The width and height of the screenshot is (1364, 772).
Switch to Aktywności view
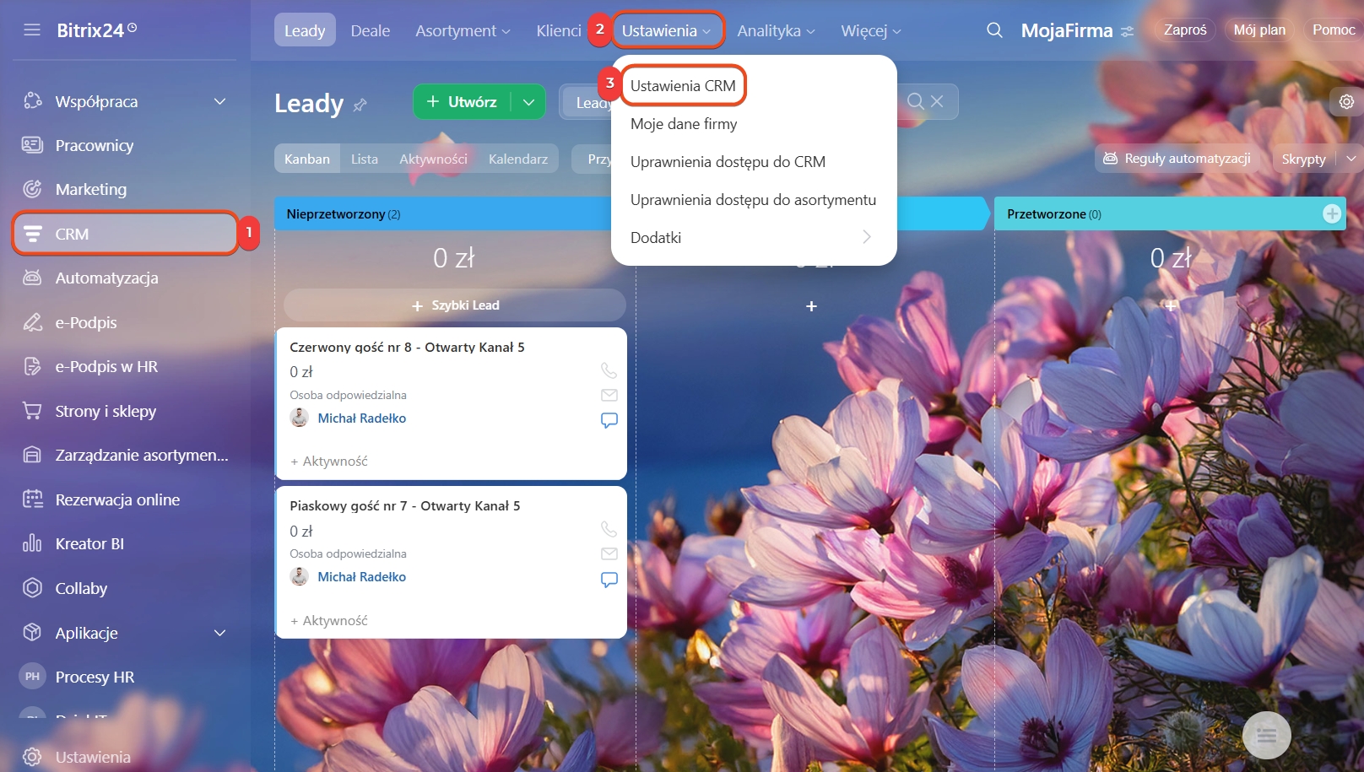tap(433, 159)
